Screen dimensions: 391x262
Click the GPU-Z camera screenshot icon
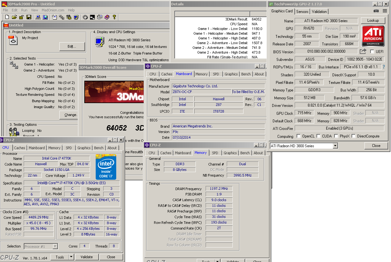pos(376,11)
